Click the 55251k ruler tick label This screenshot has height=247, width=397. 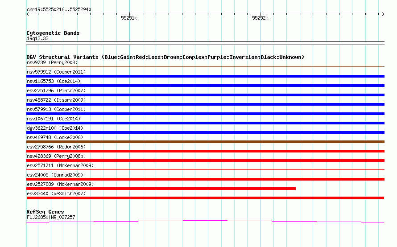(129, 18)
